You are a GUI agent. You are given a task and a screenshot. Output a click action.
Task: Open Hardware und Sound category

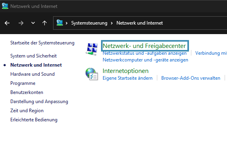click(x=32, y=74)
